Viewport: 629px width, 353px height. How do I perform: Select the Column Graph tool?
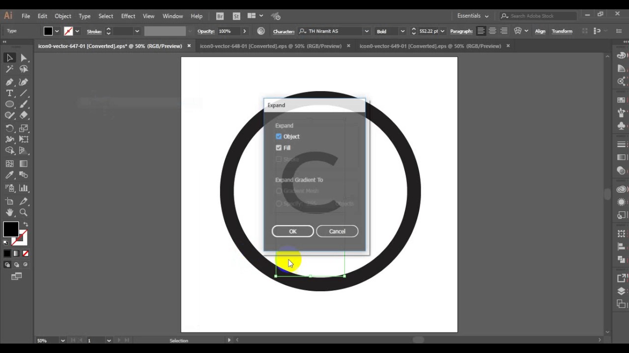click(23, 187)
